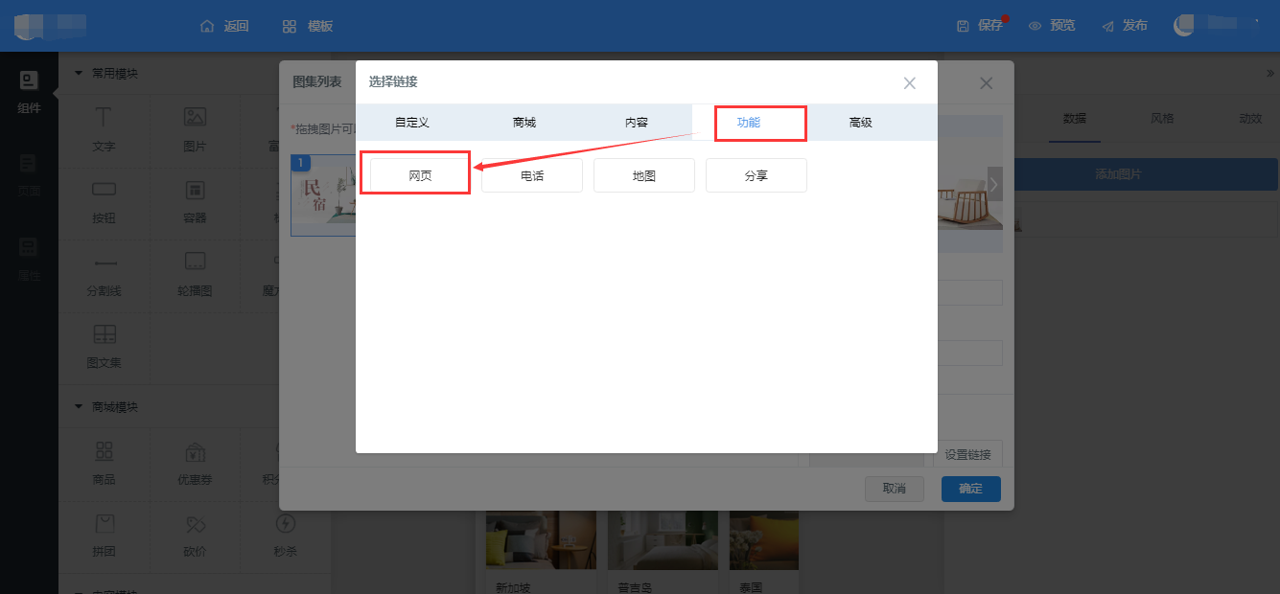The width and height of the screenshot is (1280, 594).
Task: Select the 组件 sidebar item
Action: pyautogui.click(x=29, y=92)
